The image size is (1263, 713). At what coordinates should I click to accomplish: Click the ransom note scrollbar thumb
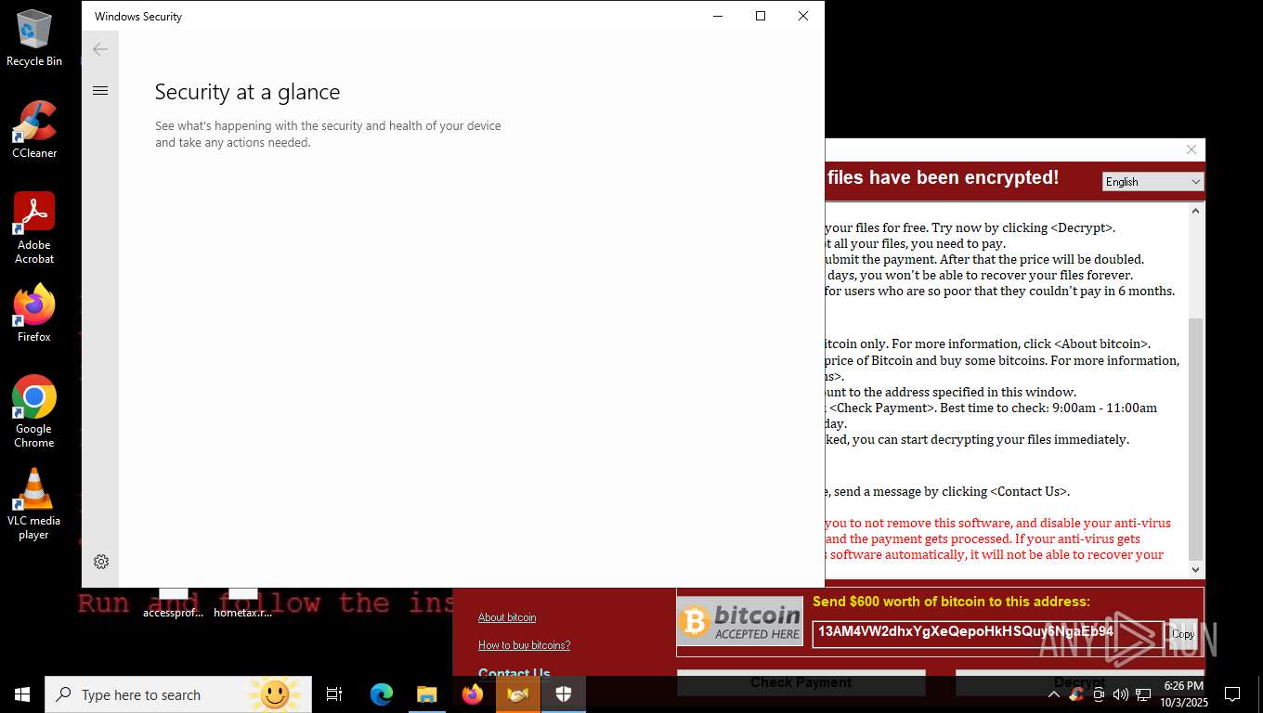[x=1196, y=438]
